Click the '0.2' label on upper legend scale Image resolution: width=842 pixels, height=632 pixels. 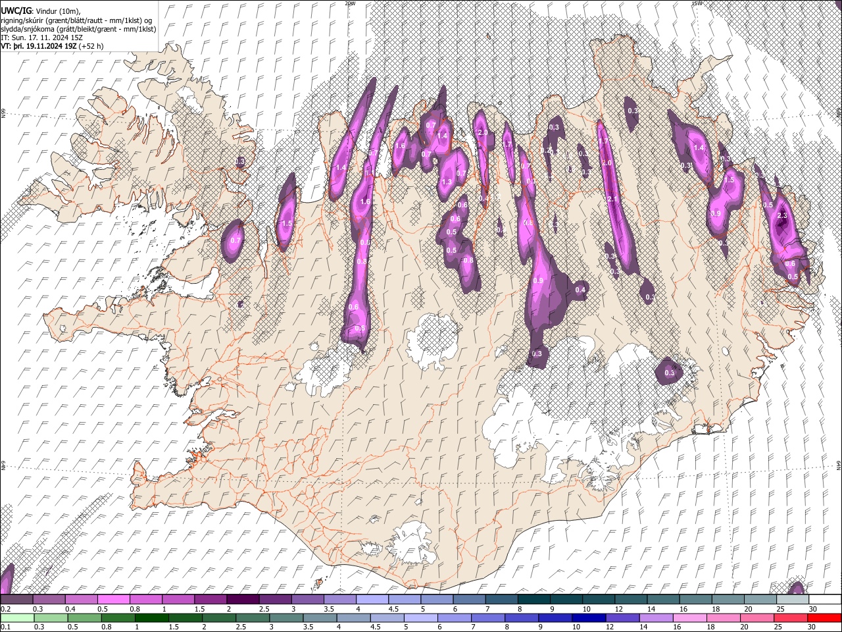pyautogui.click(x=5, y=608)
